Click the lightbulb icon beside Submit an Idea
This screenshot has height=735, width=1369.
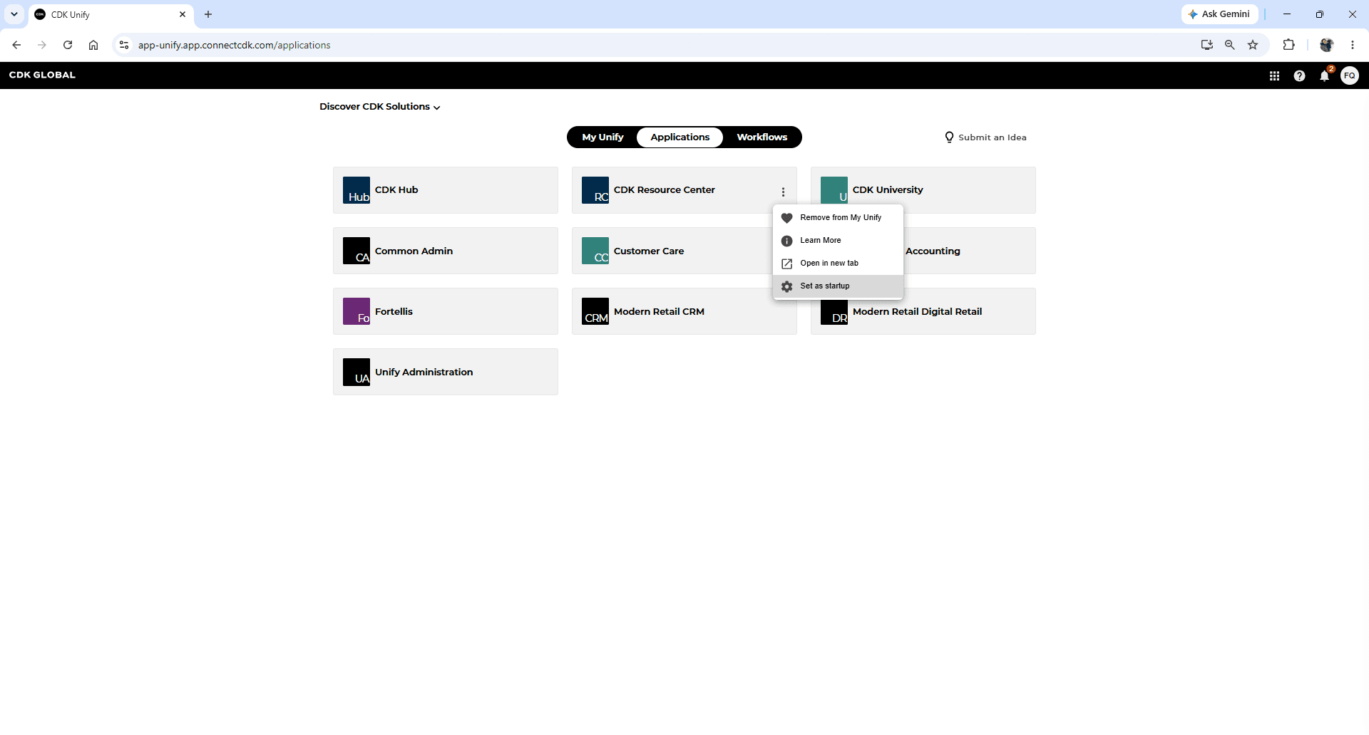(949, 137)
